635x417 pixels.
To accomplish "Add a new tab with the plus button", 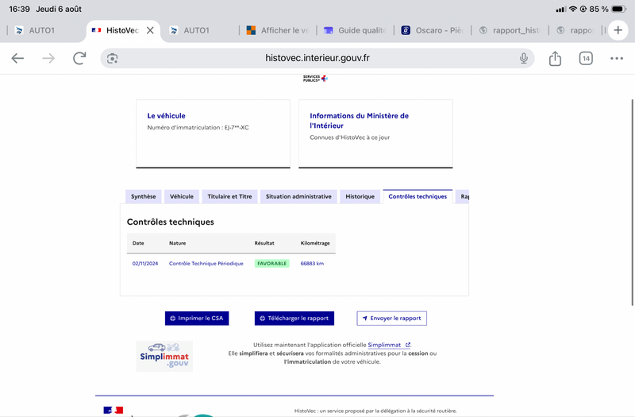I will point(618,30).
